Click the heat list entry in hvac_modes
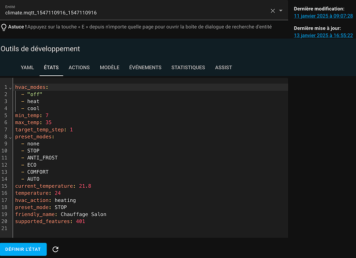Viewport: 356px width, 258px height. (x=33, y=101)
